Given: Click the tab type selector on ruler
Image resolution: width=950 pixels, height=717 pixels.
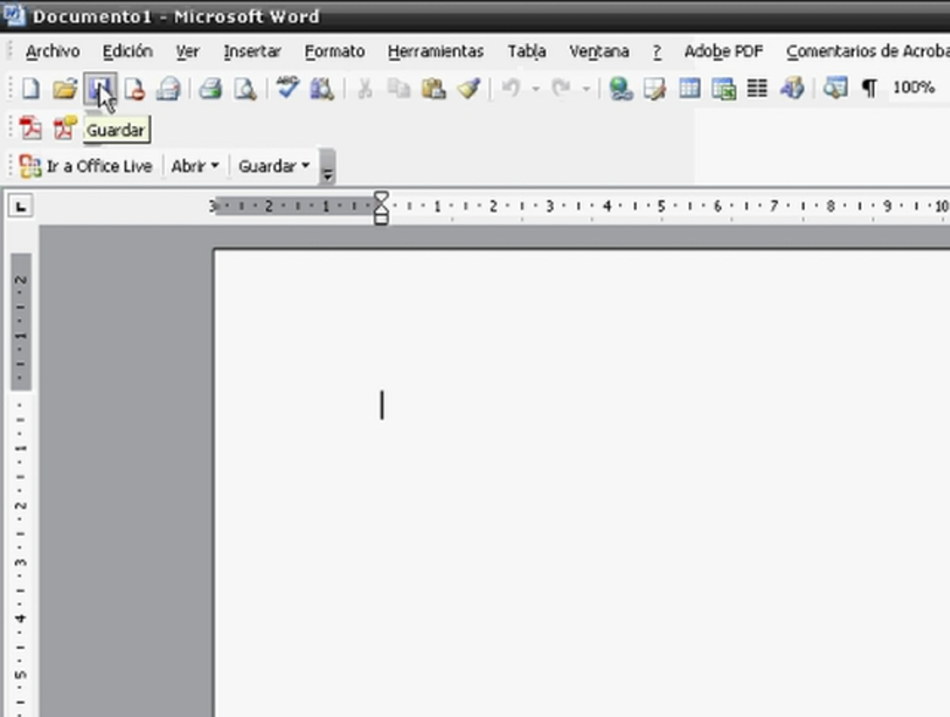Looking at the screenshot, I should tap(21, 206).
